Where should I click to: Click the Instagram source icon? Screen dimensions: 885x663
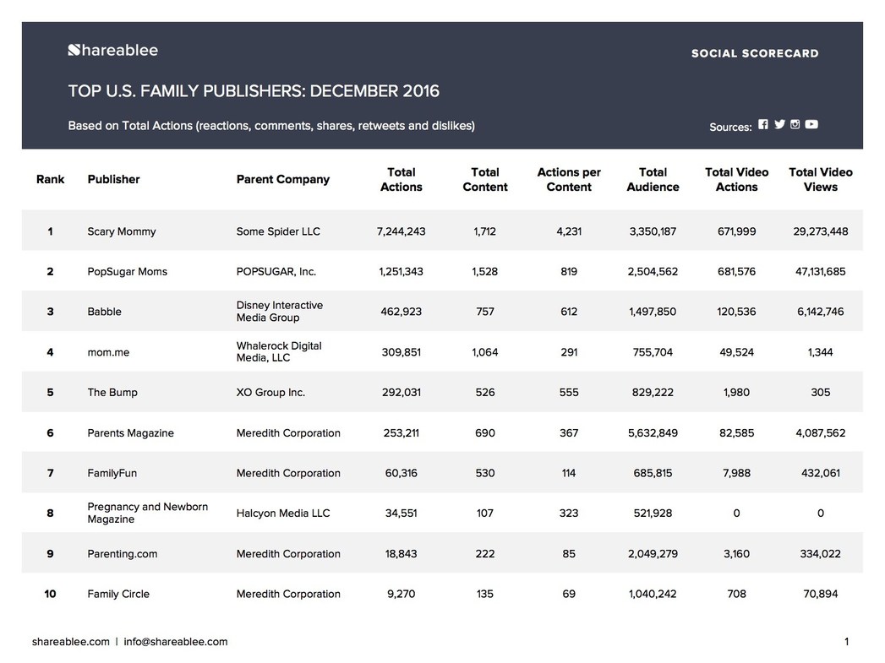pyautogui.click(x=795, y=125)
